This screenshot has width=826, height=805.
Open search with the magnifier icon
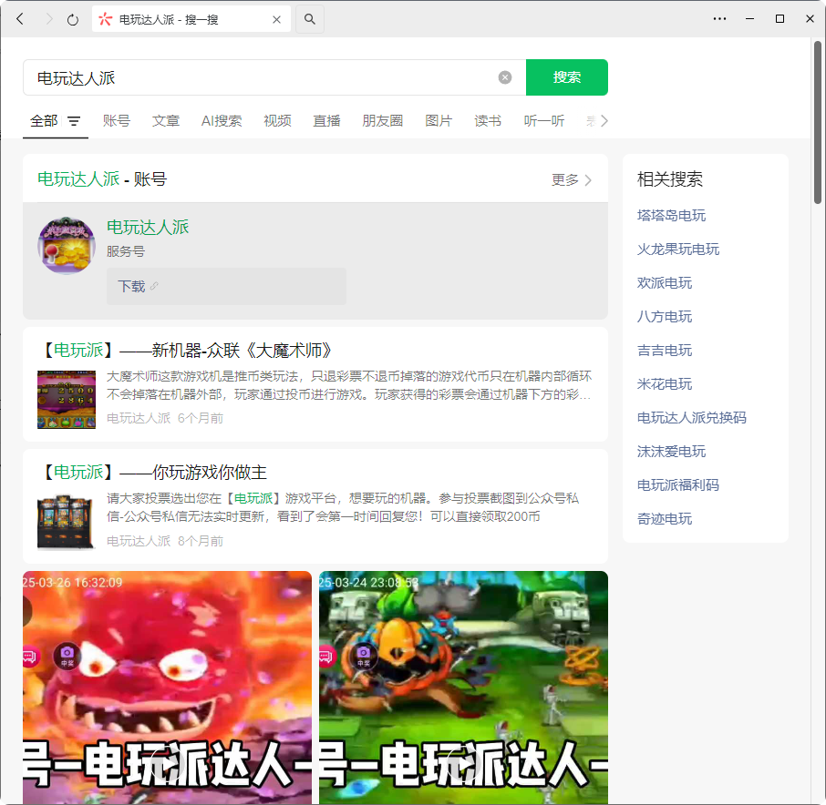(x=310, y=19)
